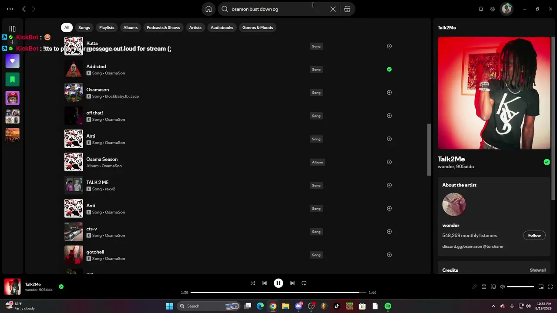Open the Windows Start menu

click(x=169, y=306)
